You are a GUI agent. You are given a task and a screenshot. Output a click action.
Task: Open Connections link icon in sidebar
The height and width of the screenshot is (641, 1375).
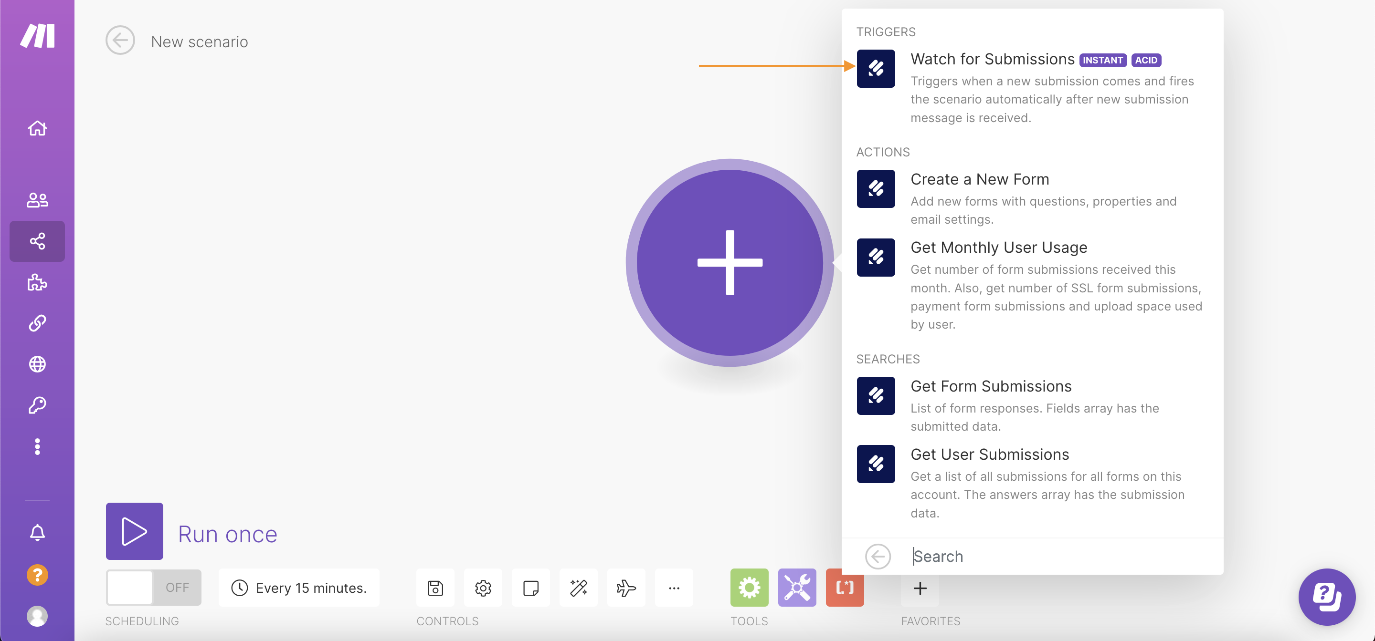point(37,323)
